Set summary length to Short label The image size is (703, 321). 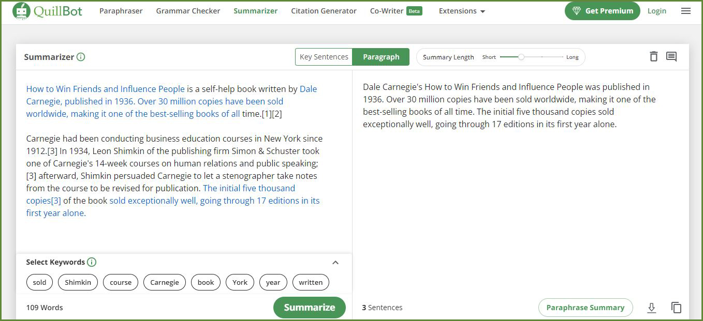pos(489,57)
